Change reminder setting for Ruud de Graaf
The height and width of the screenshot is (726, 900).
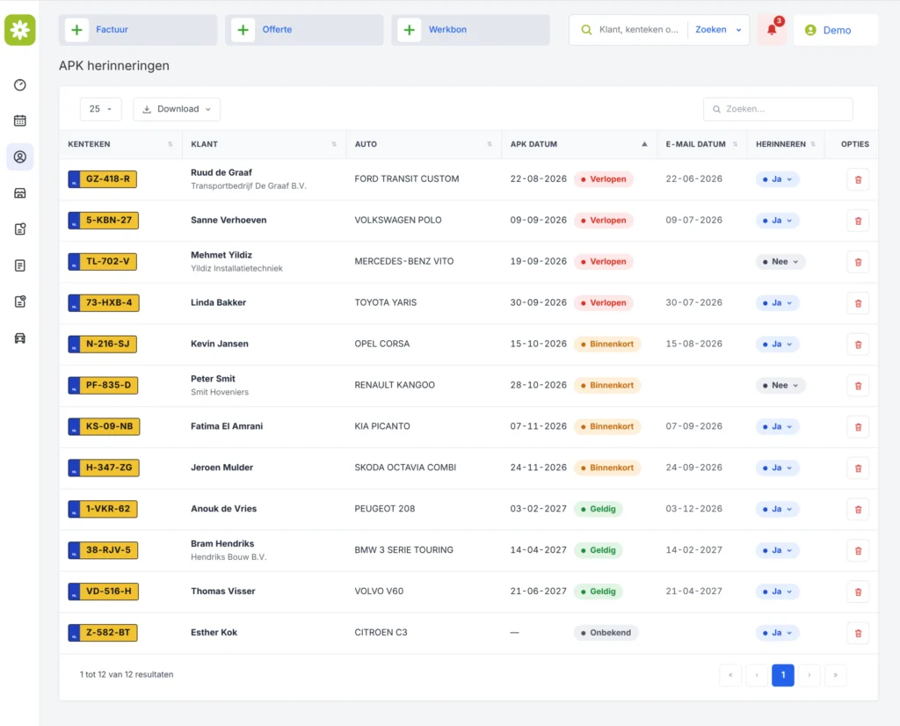click(777, 179)
